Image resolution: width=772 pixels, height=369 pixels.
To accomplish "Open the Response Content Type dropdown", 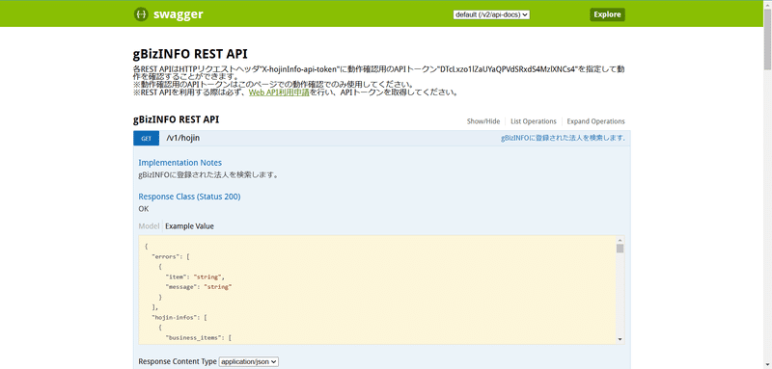I will (x=249, y=361).
